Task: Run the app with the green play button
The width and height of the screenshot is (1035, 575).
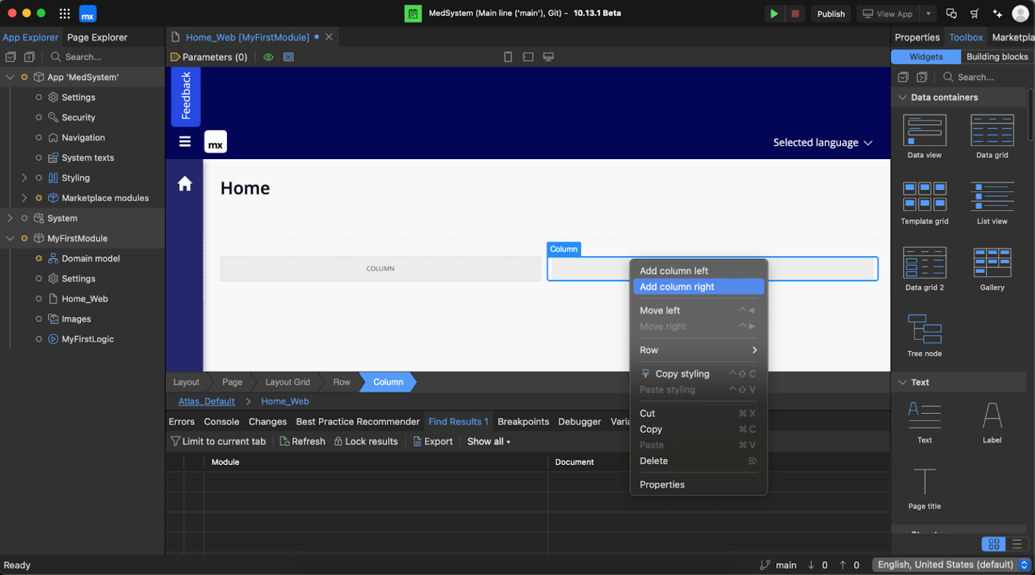Action: [x=774, y=13]
